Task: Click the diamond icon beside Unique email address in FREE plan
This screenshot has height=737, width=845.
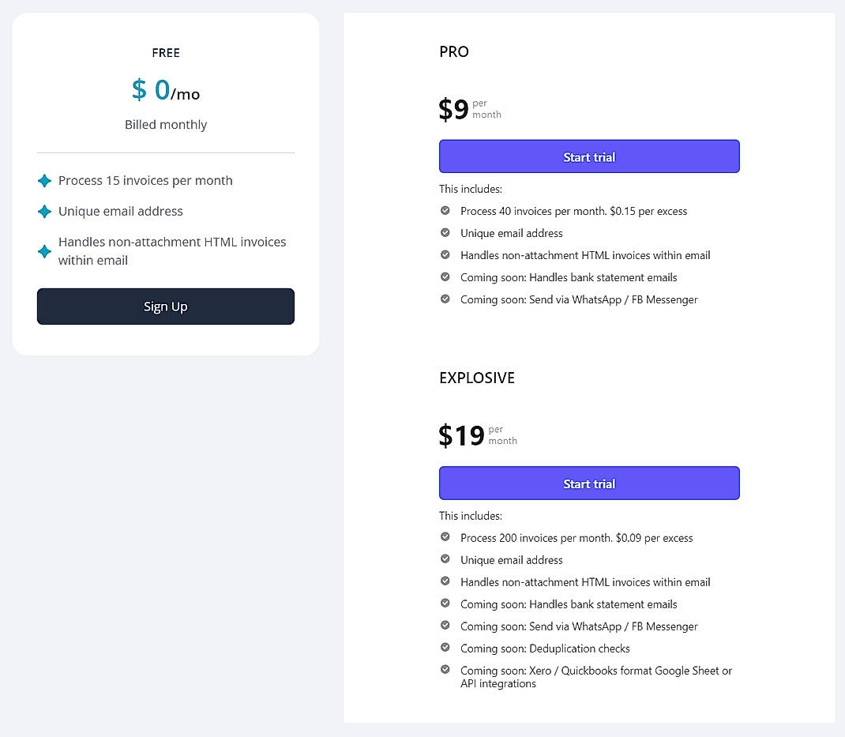Action: click(44, 211)
